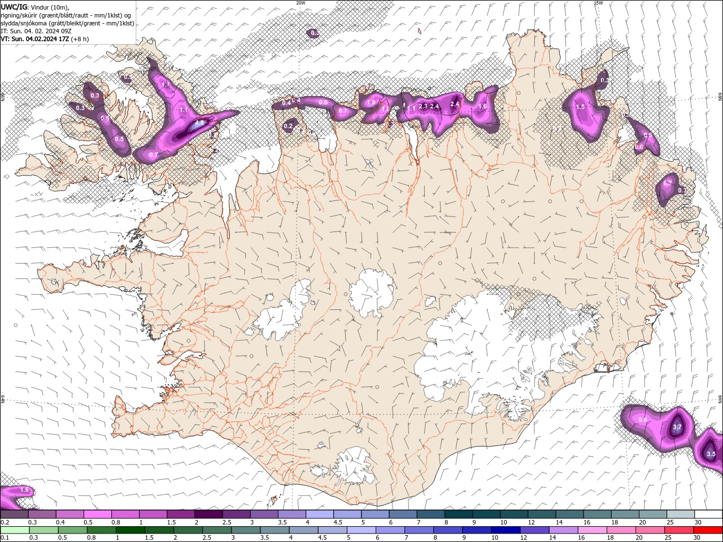Image resolution: width=723 pixels, height=542 pixels.
Task: Click top-row purple swatch between 0.2 and 0.3
Action: coord(14,514)
